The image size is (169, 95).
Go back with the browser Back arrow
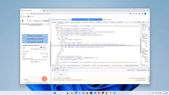click(x=22, y=14)
